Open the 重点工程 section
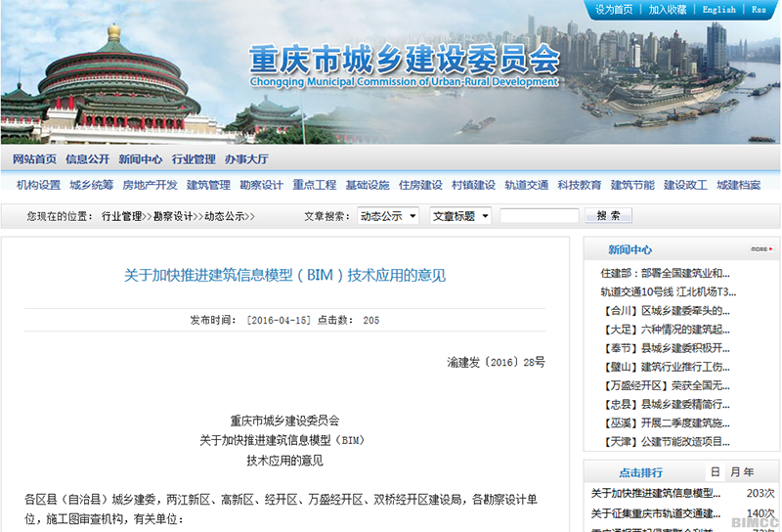 click(x=314, y=185)
